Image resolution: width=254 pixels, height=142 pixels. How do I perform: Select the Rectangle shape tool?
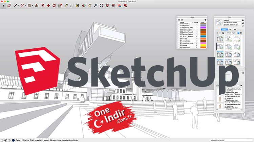(x=29, y=6)
